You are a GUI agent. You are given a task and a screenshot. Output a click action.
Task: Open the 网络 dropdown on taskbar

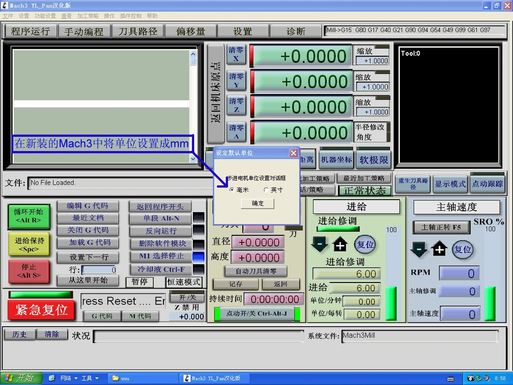[x=69, y=378]
